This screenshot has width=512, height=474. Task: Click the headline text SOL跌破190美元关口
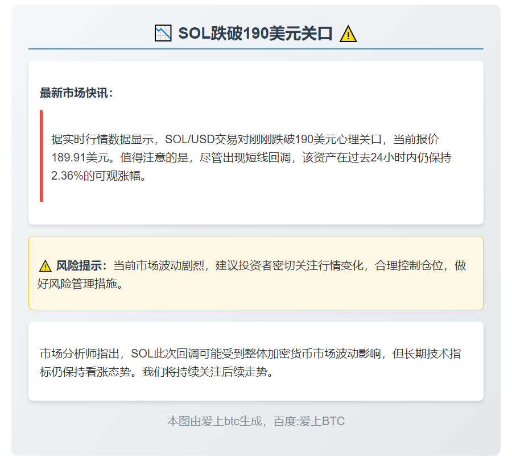click(255, 34)
